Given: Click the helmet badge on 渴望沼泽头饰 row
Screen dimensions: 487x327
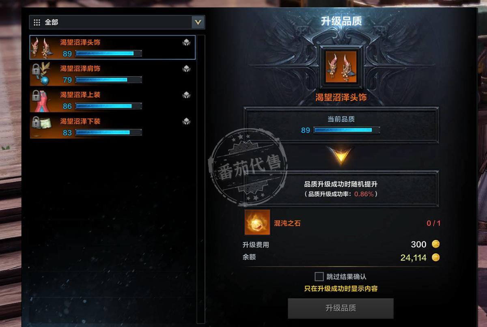Looking at the screenshot, I should [x=187, y=42].
